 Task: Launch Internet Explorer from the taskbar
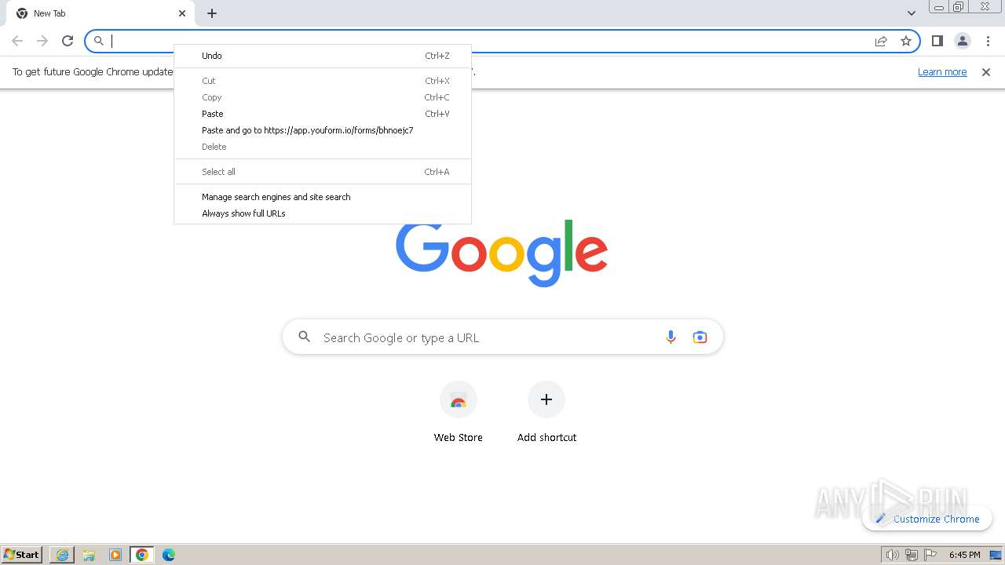click(62, 555)
